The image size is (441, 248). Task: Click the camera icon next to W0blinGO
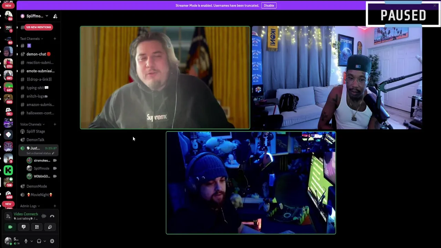click(x=55, y=176)
